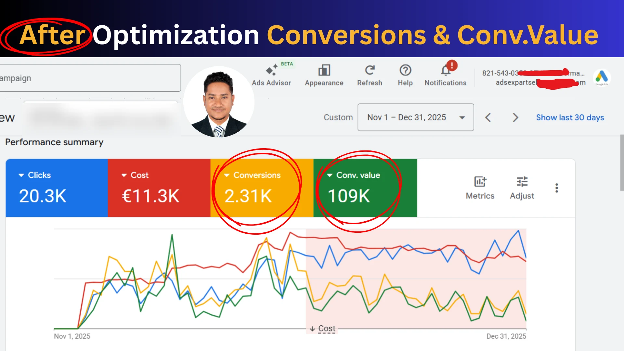The image size is (624, 351).
Task: Click the Custom date range label
Action: tap(338, 117)
